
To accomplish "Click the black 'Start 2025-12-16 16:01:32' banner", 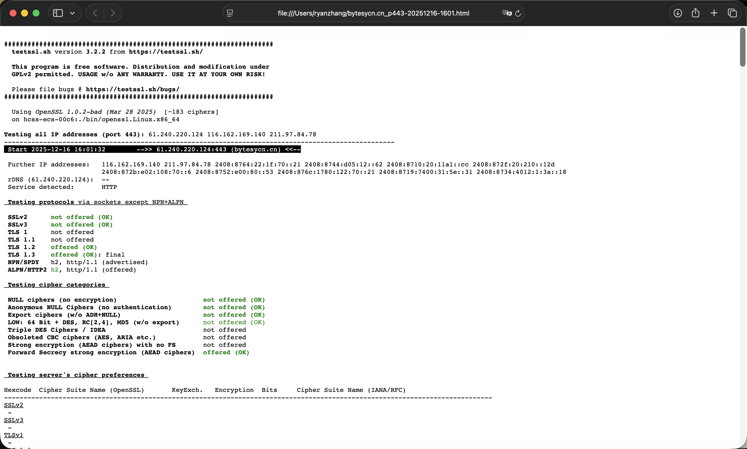I will pyautogui.click(x=152, y=150).
